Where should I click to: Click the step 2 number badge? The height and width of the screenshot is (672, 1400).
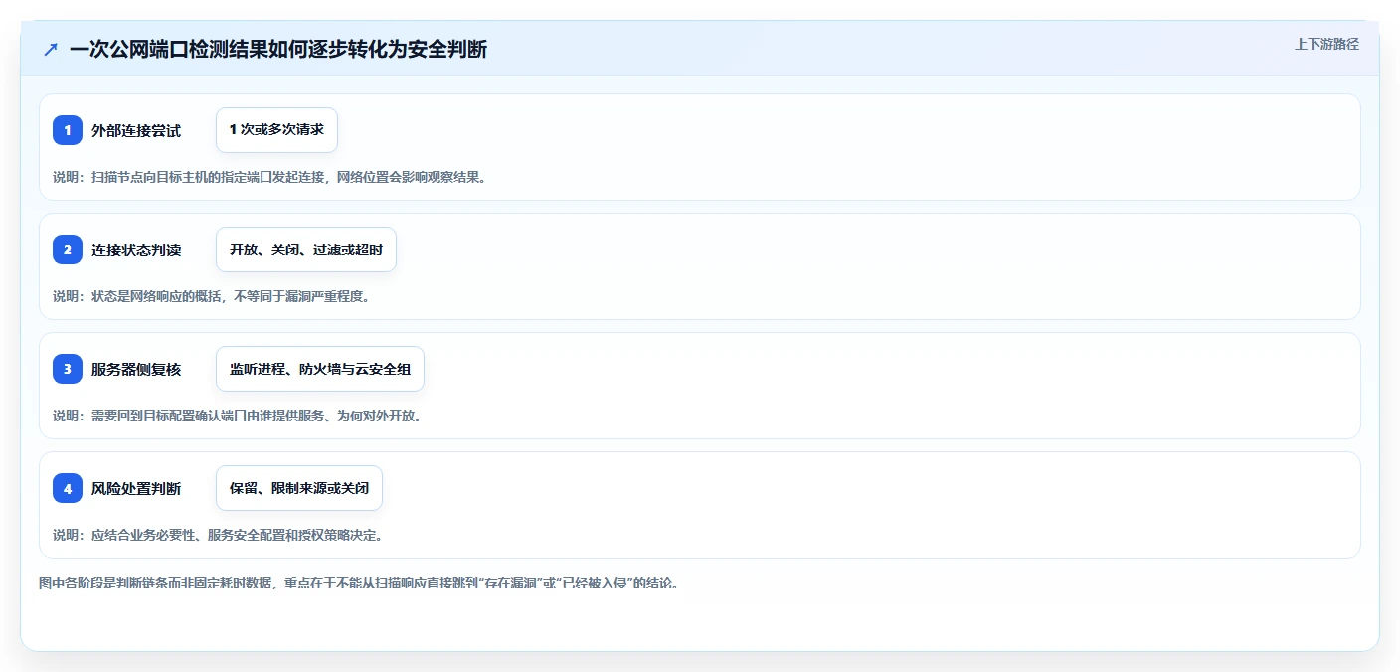click(68, 250)
